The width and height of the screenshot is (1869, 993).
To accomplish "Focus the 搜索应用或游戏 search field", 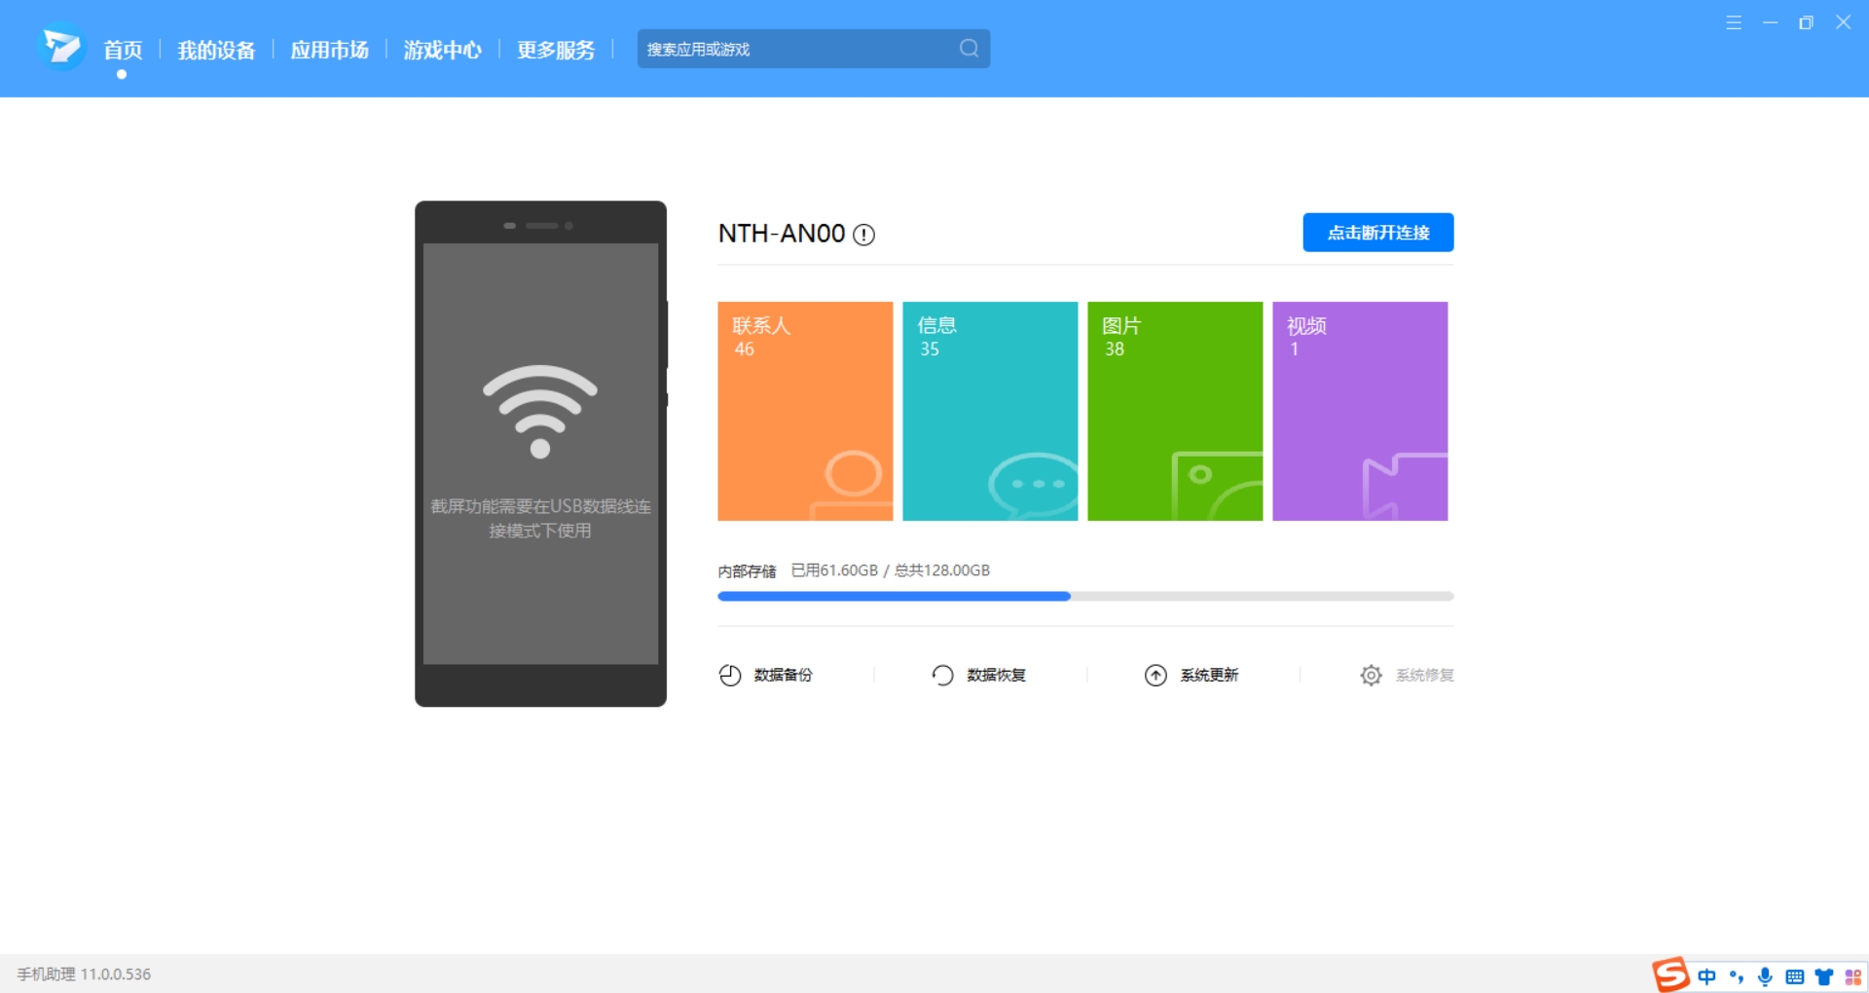I will point(813,49).
